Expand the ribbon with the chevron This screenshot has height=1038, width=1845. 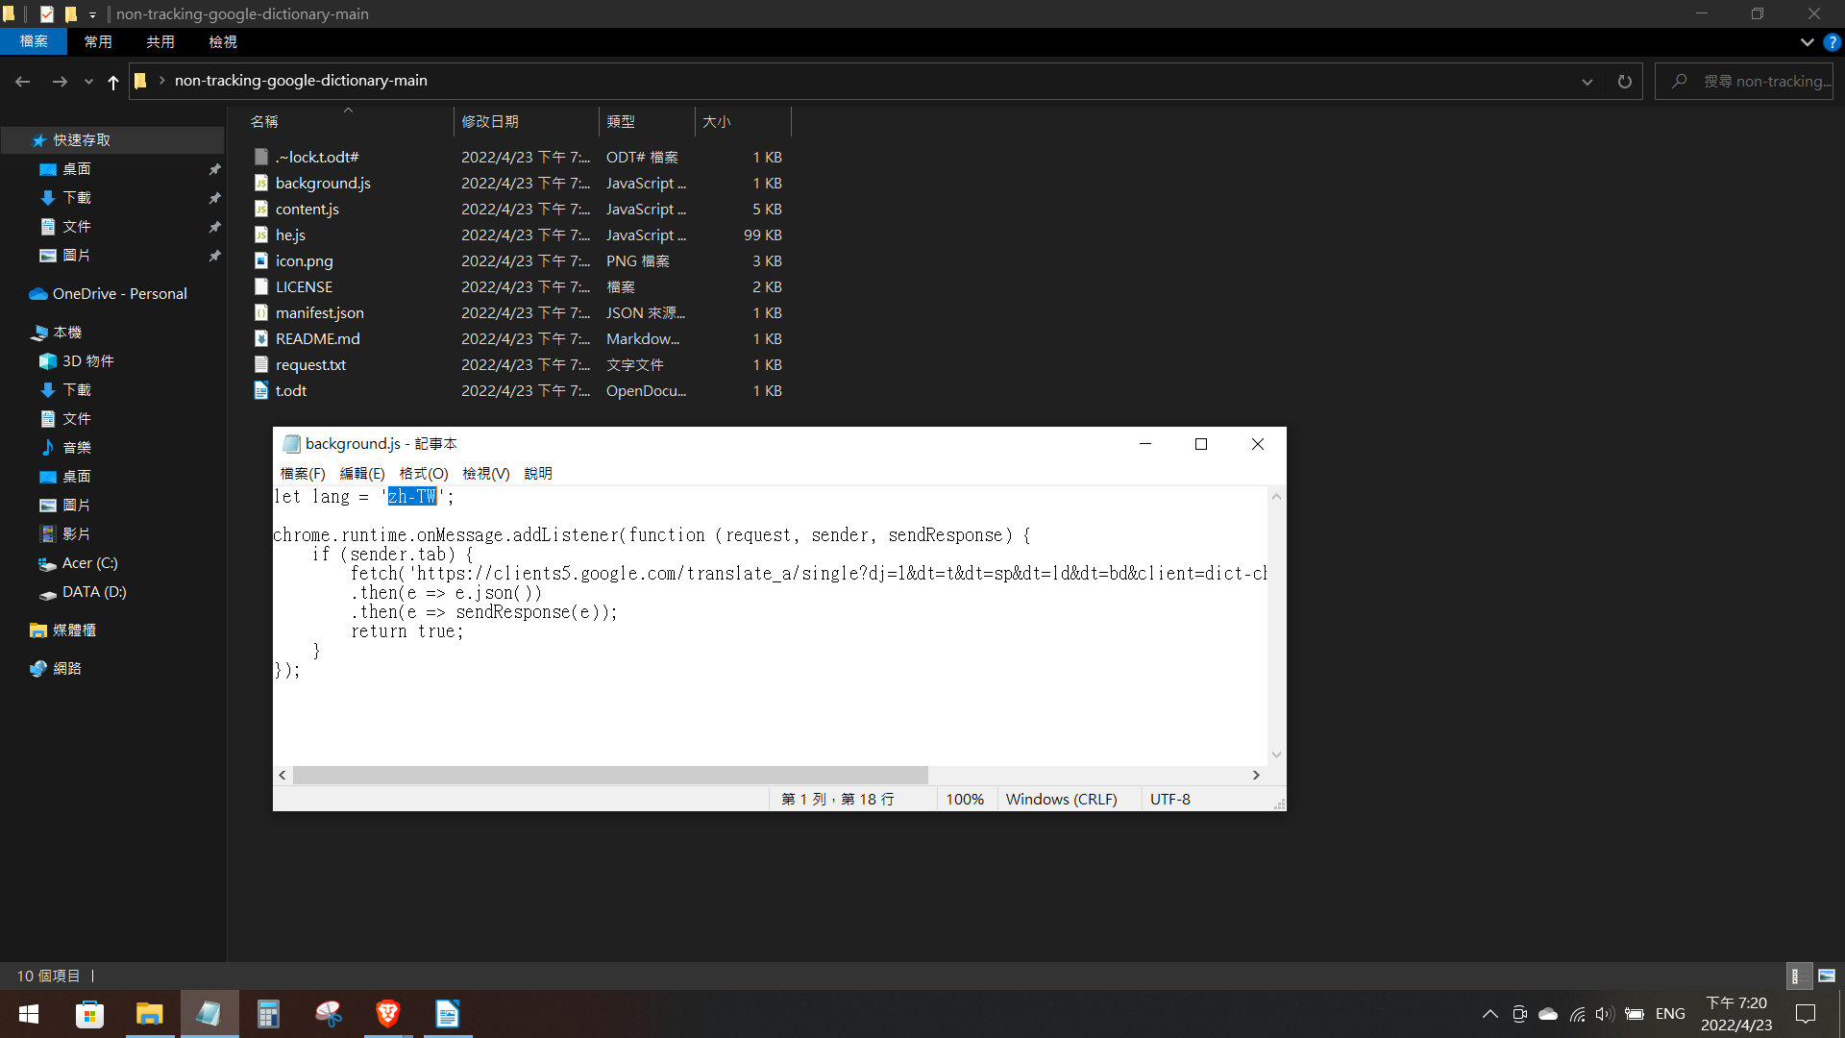(1807, 42)
